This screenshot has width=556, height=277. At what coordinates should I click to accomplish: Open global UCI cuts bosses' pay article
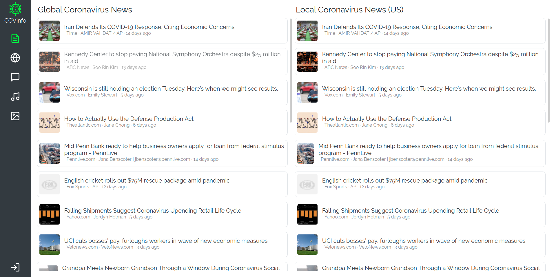pos(162,245)
